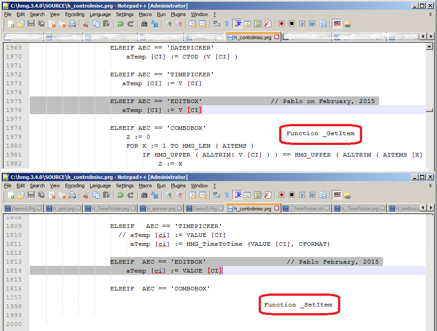
Task: Toggle Show all characters in the lower toolbar
Action: click(227, 195)
